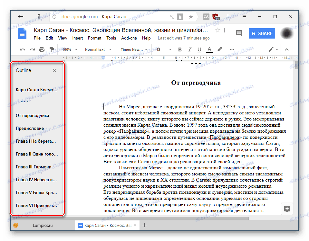Show more toolbar options (three dots)
This screenshot has height=241, width=309.
pyautogui.click(x=232, y=49)
